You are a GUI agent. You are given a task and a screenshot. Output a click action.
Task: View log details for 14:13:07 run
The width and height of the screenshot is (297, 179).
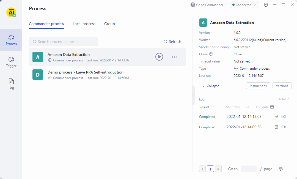coord(276,116)
